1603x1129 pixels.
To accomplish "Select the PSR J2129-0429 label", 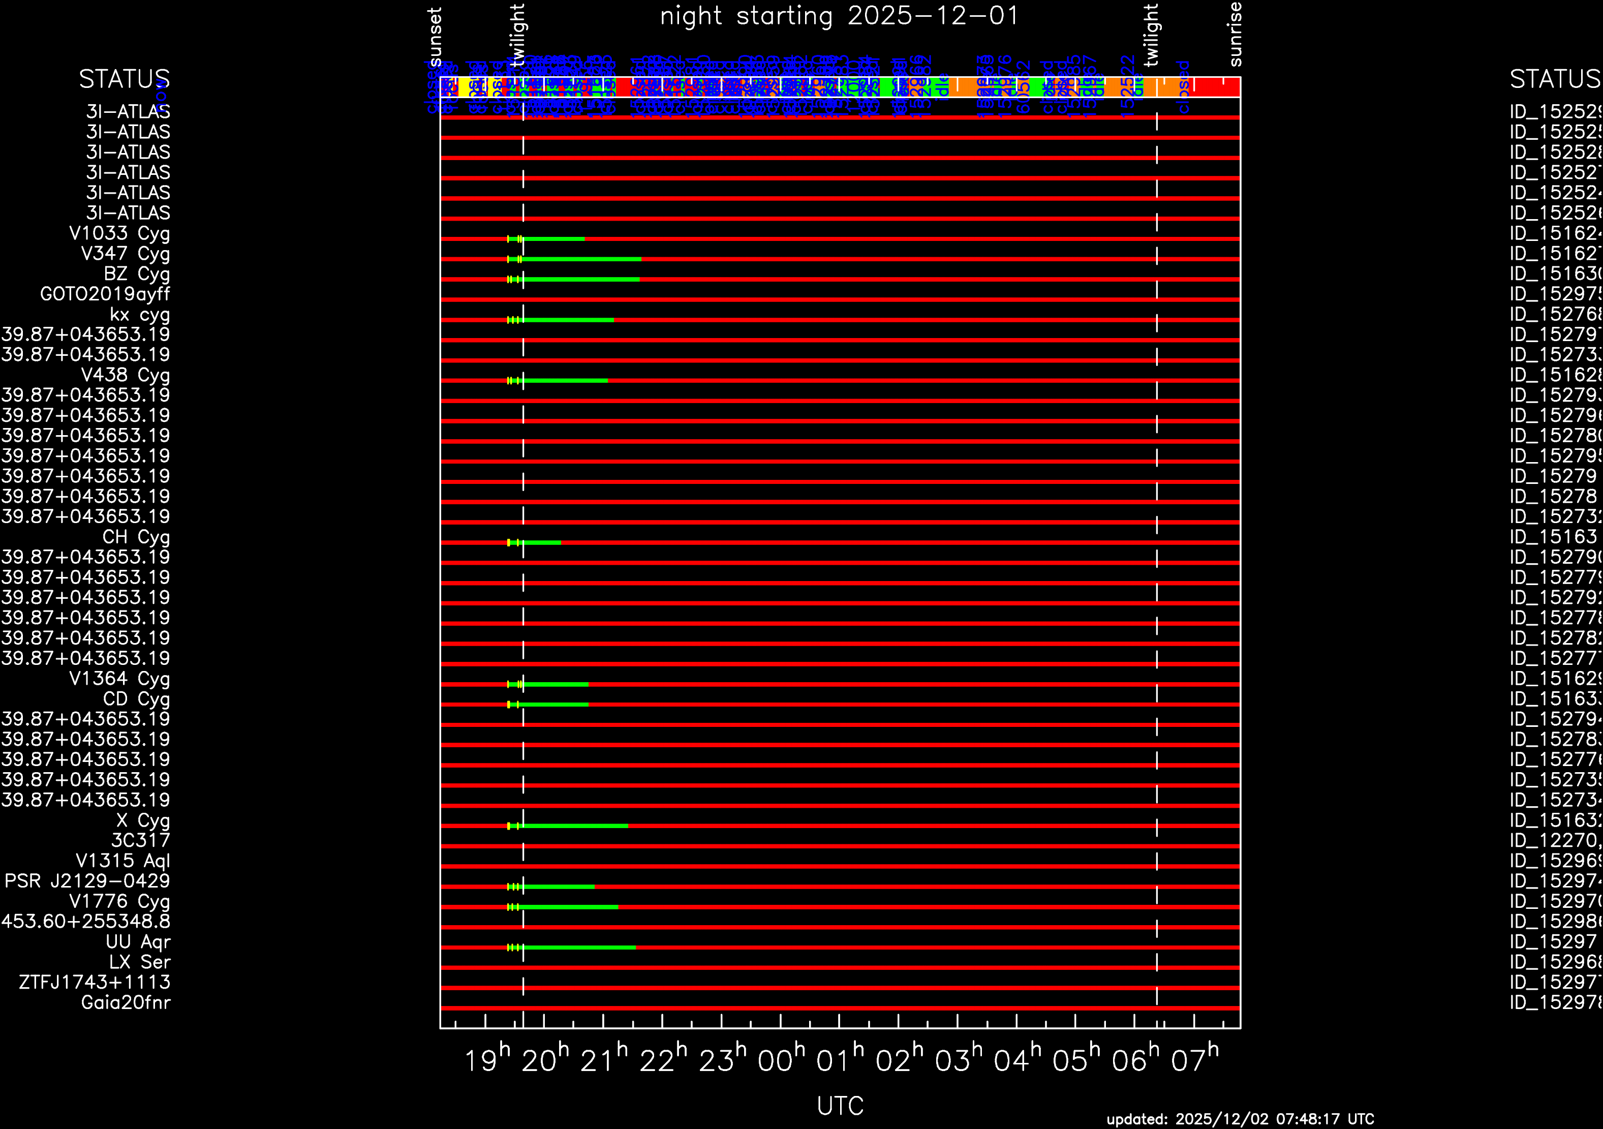I will [87, 881].
